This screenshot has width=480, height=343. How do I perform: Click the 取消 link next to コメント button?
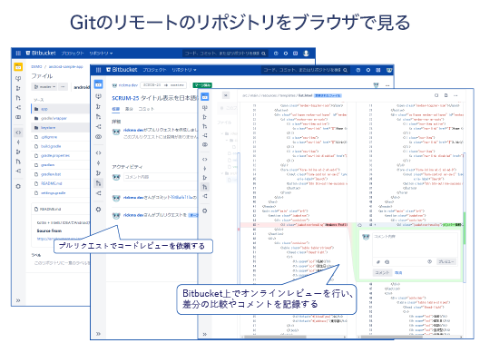398,272
